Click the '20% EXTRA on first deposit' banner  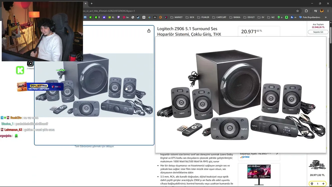click(x=40, y=87)
